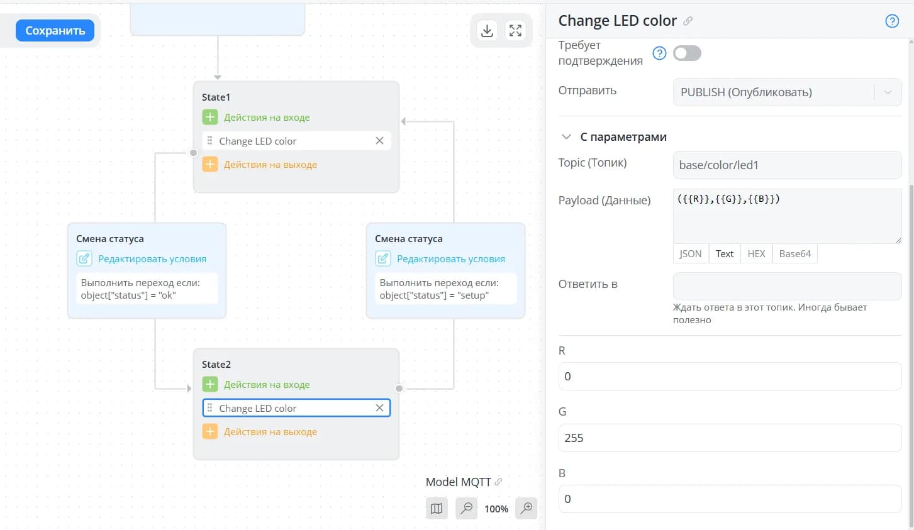Open fullscreen view with expand icon
The image size is (914, 530).
(x=515, y=31)
